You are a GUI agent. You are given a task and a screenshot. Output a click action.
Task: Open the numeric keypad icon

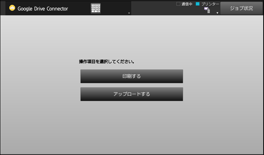(x=95, y=8)
